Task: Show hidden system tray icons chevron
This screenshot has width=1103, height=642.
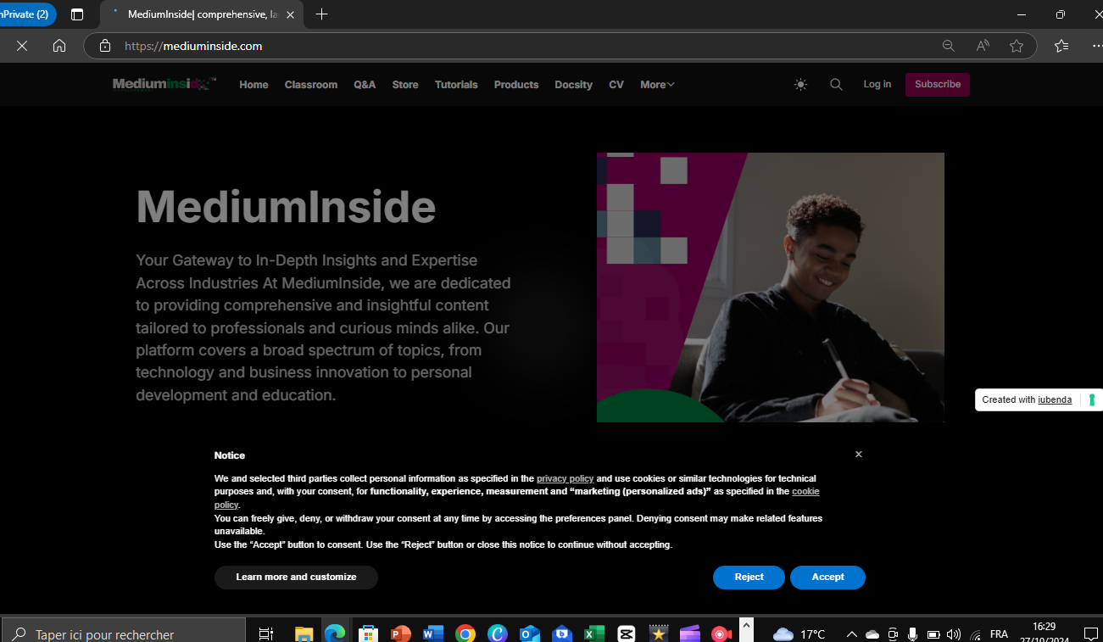Action: coord(851,634)
